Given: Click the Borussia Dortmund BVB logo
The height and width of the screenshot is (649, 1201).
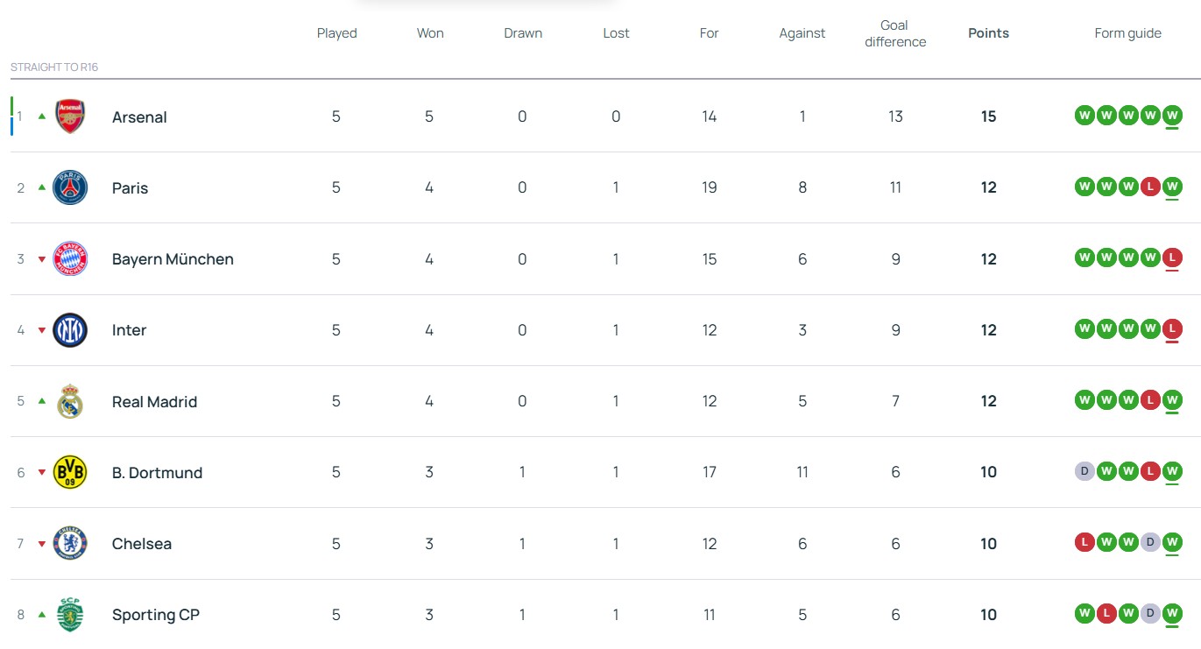Looking at the screenshot, I should [70, 472].
